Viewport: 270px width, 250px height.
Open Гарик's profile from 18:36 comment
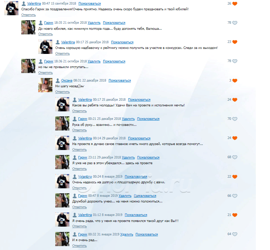click(x=49, y=61)
